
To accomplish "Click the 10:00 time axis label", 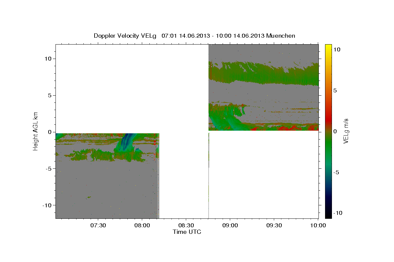I will click(x=318, y=225).
